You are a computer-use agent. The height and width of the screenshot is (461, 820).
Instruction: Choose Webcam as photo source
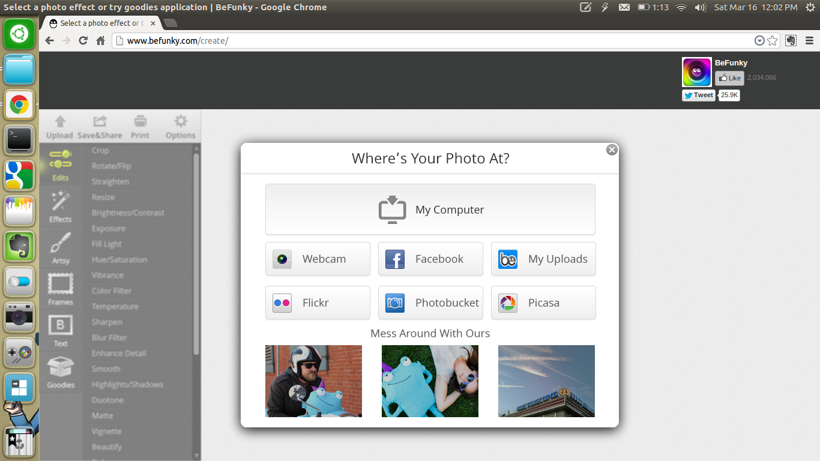318,259
